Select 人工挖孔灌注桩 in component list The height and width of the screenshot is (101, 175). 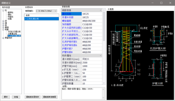[42, 19]
